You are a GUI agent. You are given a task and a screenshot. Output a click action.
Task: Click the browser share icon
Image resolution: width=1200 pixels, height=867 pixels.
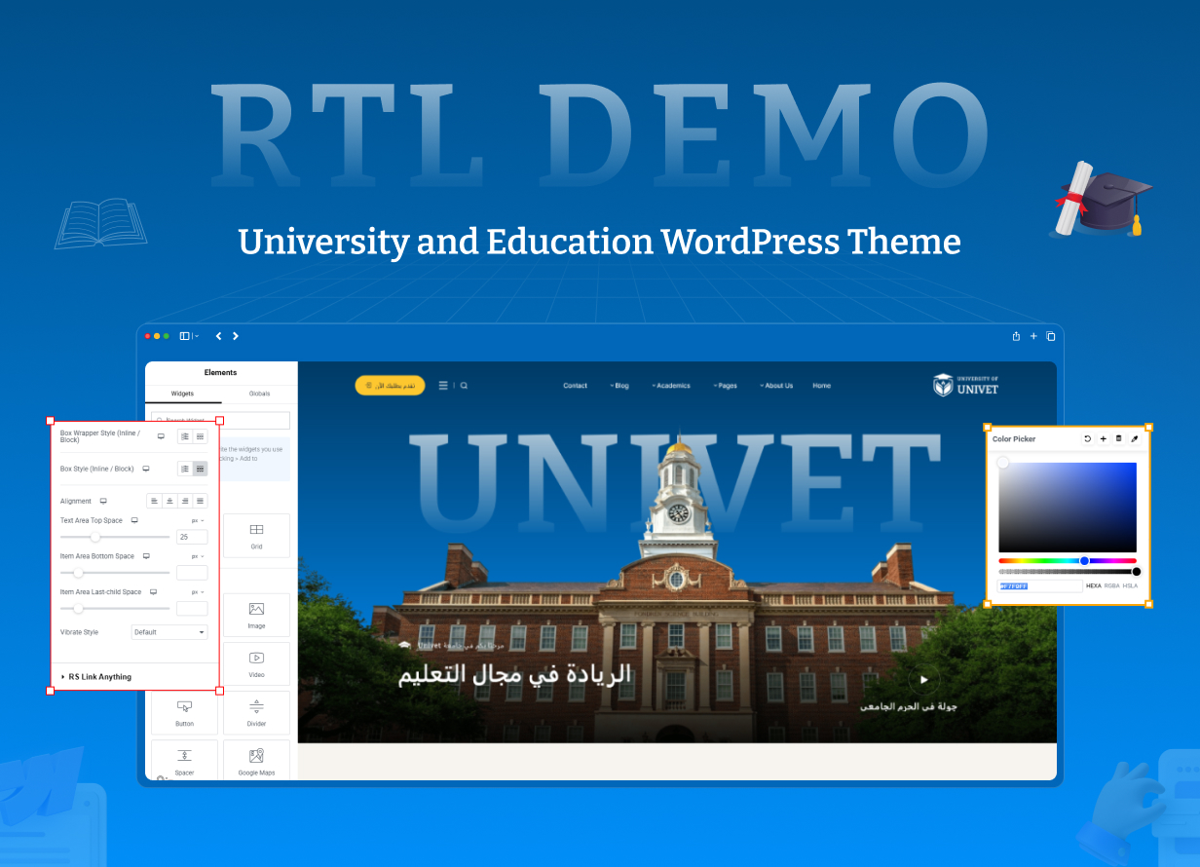tap(1016, 336)
